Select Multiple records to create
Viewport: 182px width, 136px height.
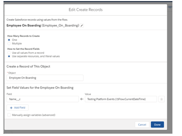(x=9, y=43)
